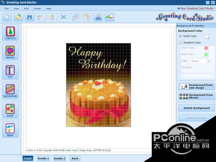Paste using the clipboard toolbar icon

point(86,17)
